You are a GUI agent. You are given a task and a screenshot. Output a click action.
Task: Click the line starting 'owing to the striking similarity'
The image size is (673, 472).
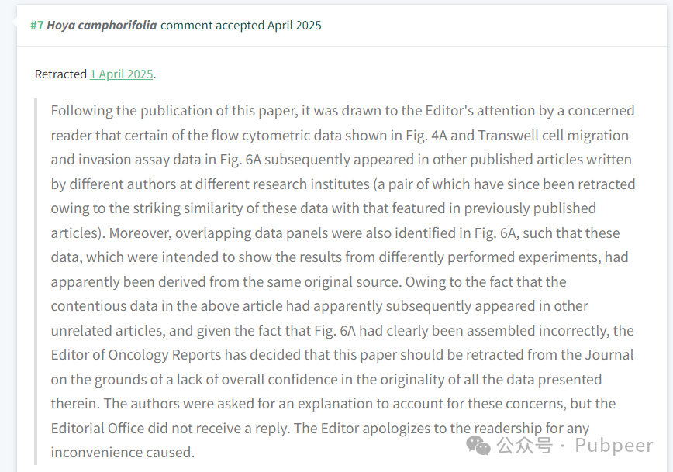[323, 208]
